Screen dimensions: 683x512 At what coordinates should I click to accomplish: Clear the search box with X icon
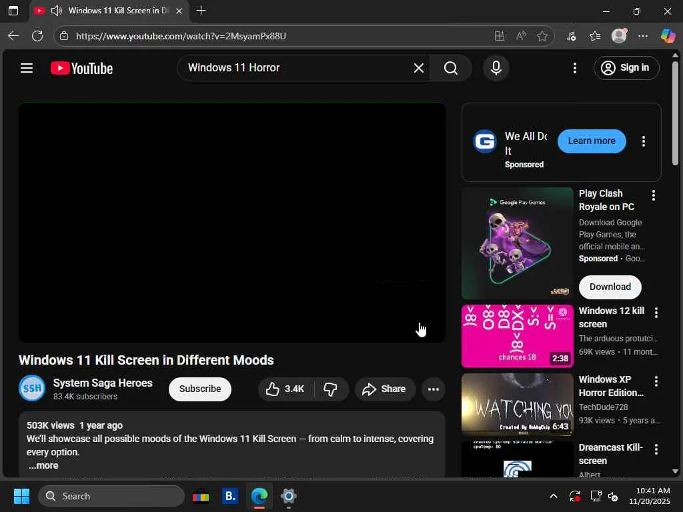[x=419, y=68]
